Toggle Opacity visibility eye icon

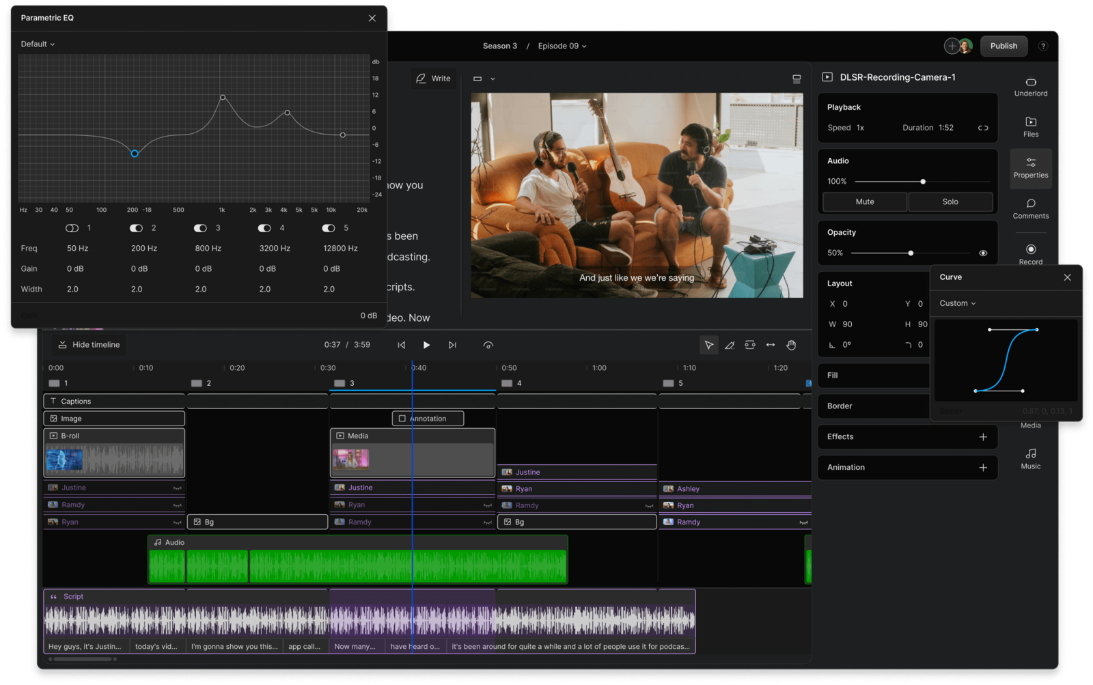pyautogui.click(x=982, y=253)
